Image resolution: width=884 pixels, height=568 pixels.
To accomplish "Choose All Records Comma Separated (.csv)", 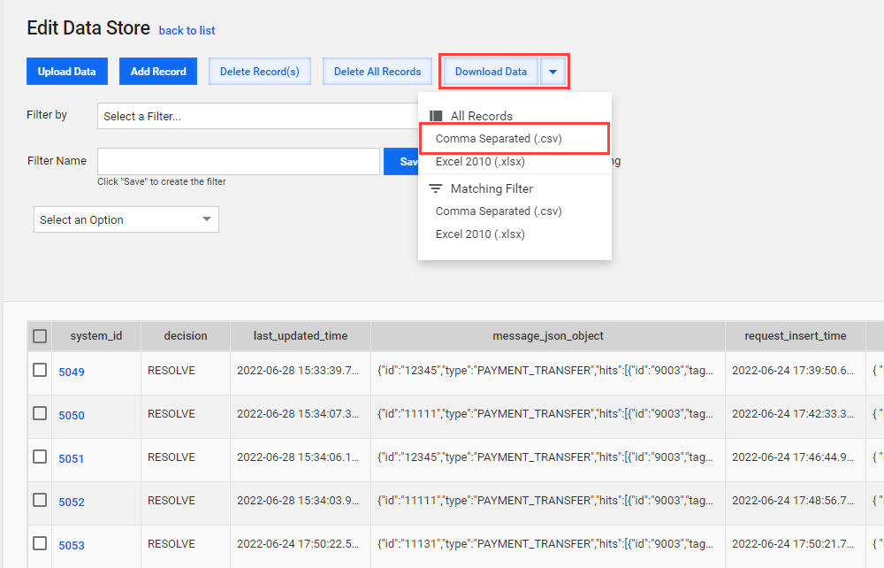I will 499,139.
